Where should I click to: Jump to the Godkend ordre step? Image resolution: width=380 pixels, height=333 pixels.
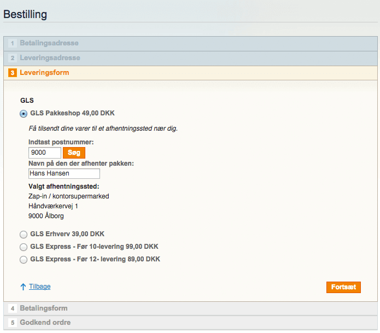tap(45, 323)
